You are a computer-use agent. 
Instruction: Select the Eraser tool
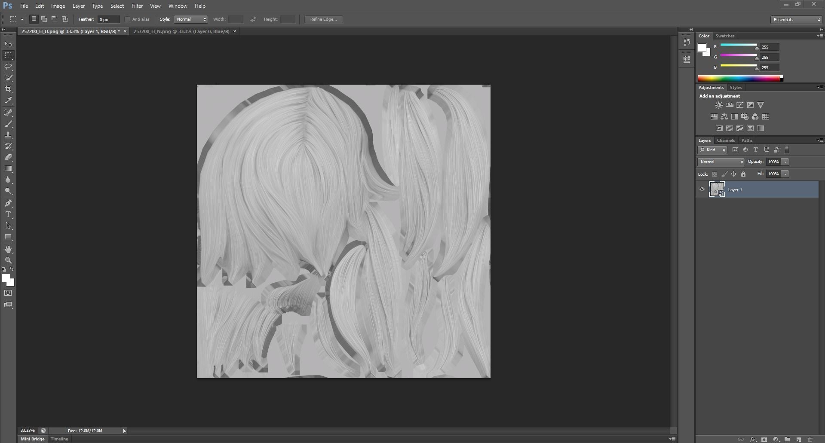(x=8, y=157)
